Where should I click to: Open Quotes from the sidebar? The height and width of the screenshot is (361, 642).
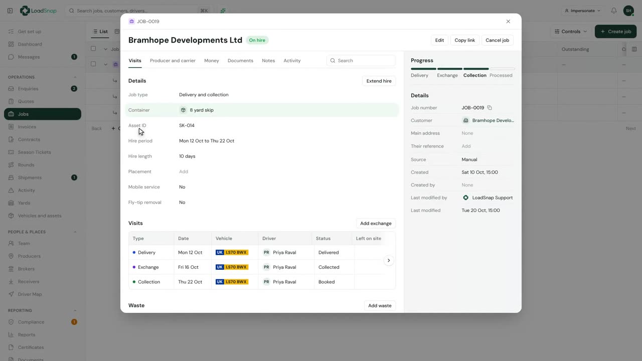tap(43, 101)
